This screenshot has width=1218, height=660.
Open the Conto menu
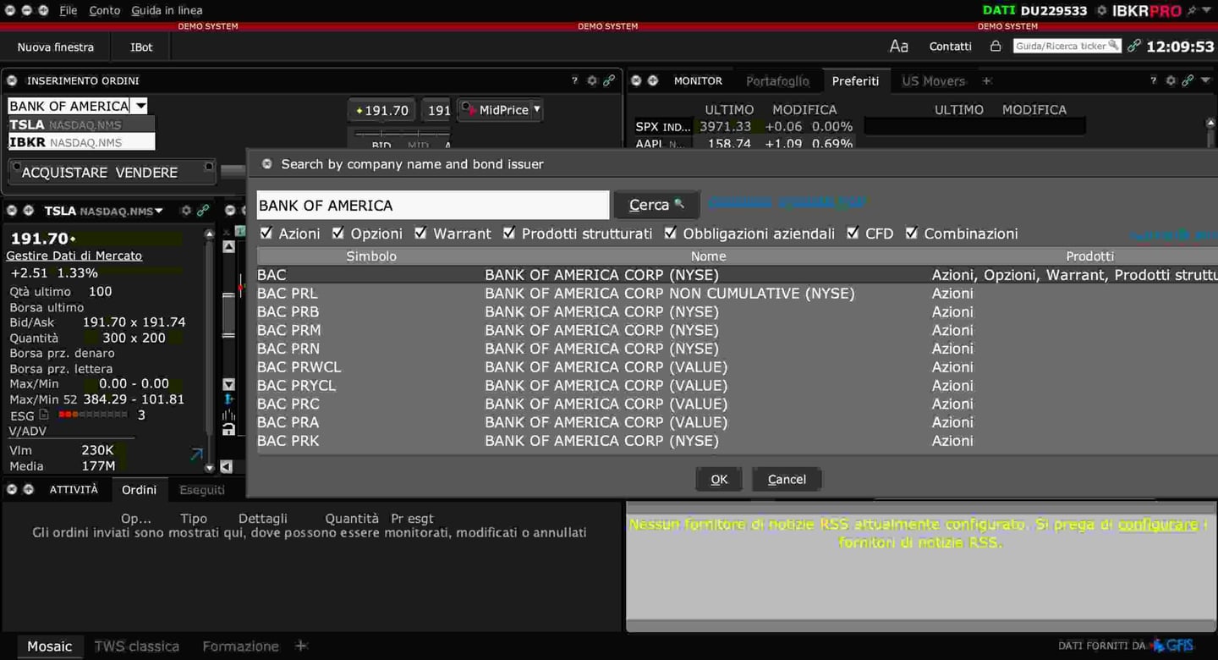coord(105,10)
